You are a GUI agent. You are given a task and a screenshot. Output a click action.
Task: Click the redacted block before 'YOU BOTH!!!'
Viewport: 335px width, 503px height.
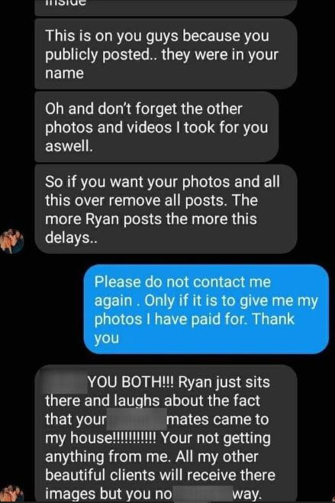tap(66, 382)
